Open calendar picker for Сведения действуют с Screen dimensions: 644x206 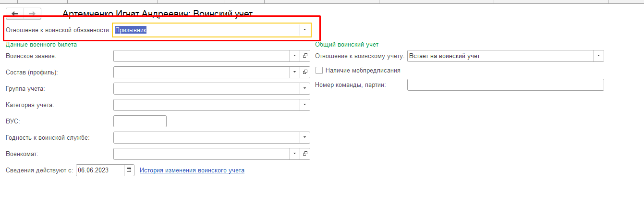point(129,170)
